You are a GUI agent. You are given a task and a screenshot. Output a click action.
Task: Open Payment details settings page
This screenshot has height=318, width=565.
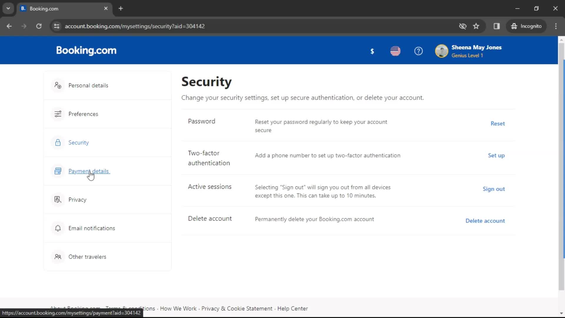click(x=89, y=171)
